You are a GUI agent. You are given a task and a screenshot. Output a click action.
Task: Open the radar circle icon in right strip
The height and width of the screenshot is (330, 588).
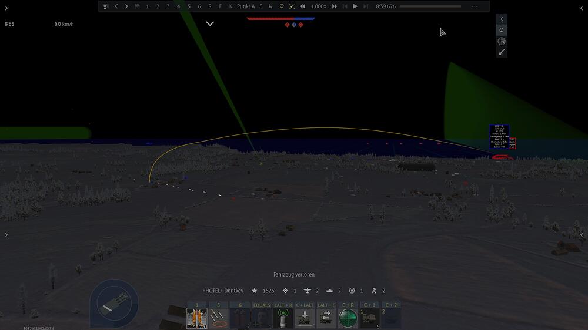pos(502,41)
